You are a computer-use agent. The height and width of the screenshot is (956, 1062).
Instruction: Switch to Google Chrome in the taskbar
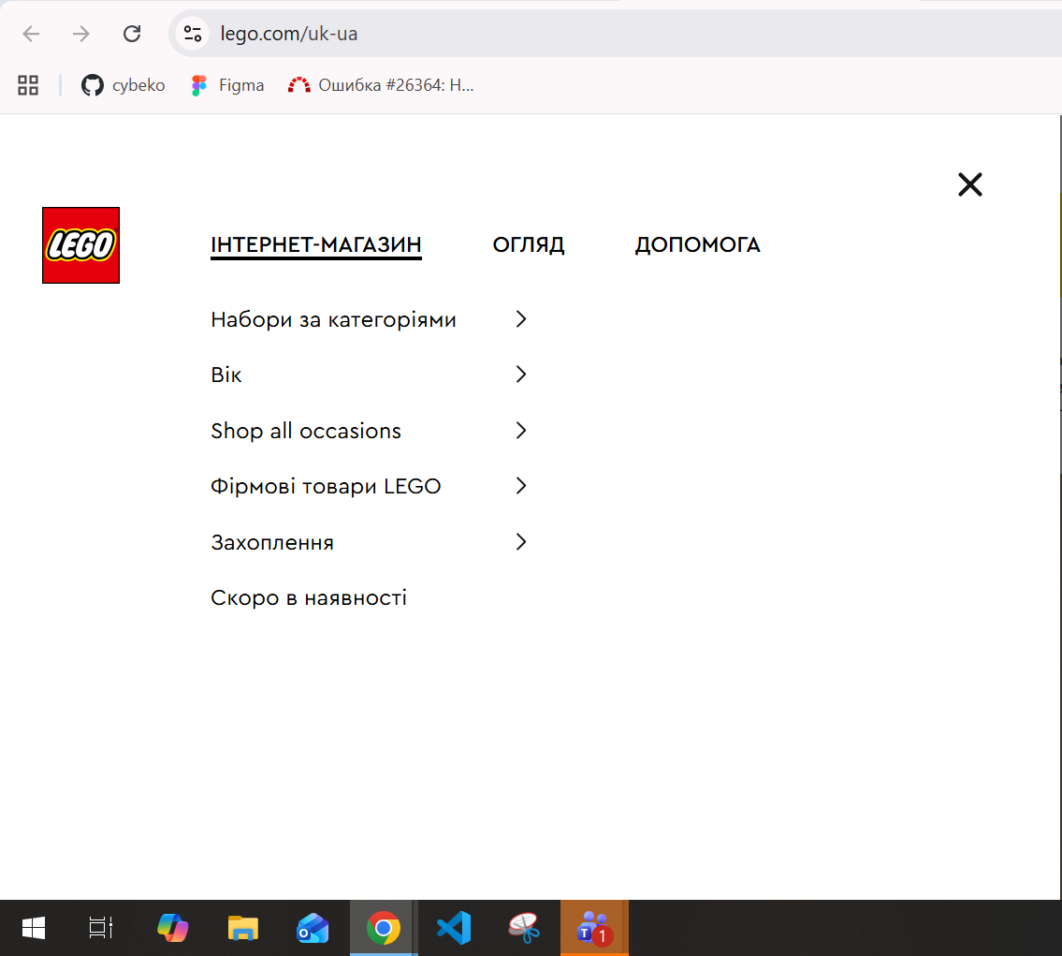(x=384, y=928)
